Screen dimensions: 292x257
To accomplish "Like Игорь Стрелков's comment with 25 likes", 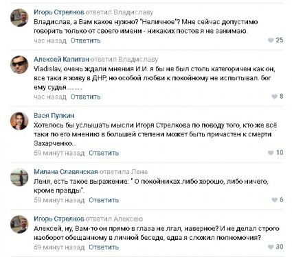I will pyautogui.click(x=271, y=40).
